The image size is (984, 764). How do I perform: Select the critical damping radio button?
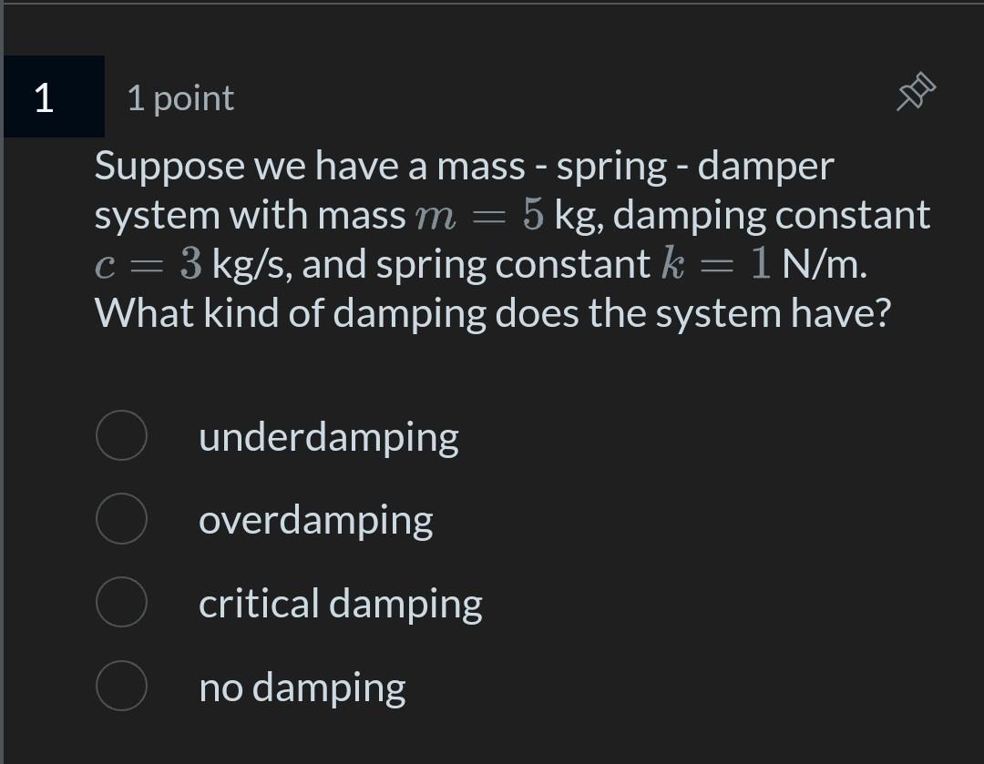(120, 602)
